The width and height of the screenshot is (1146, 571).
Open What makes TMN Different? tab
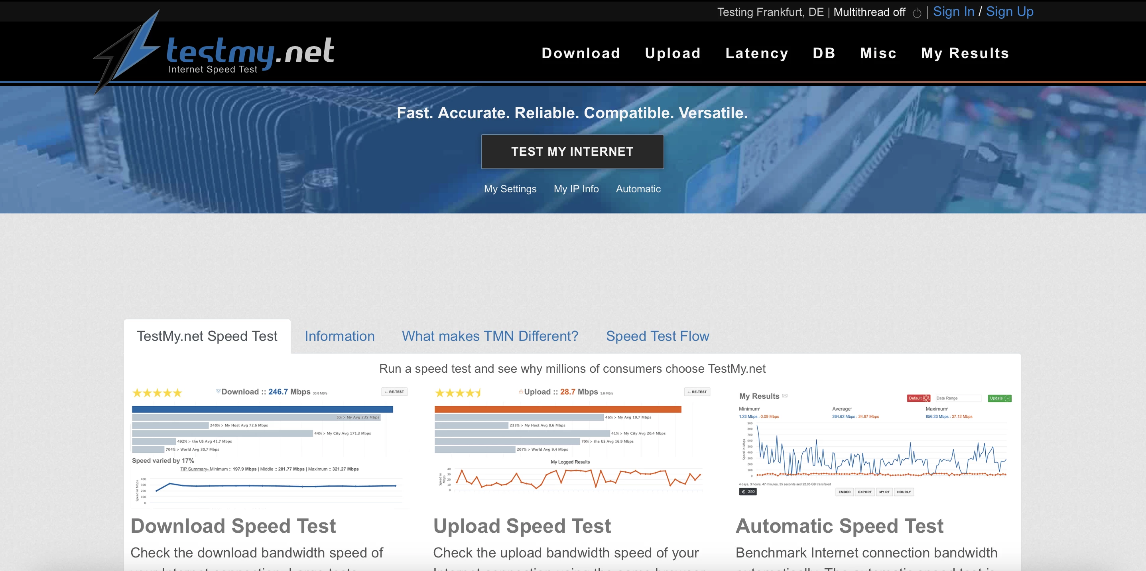click(490, 336)
